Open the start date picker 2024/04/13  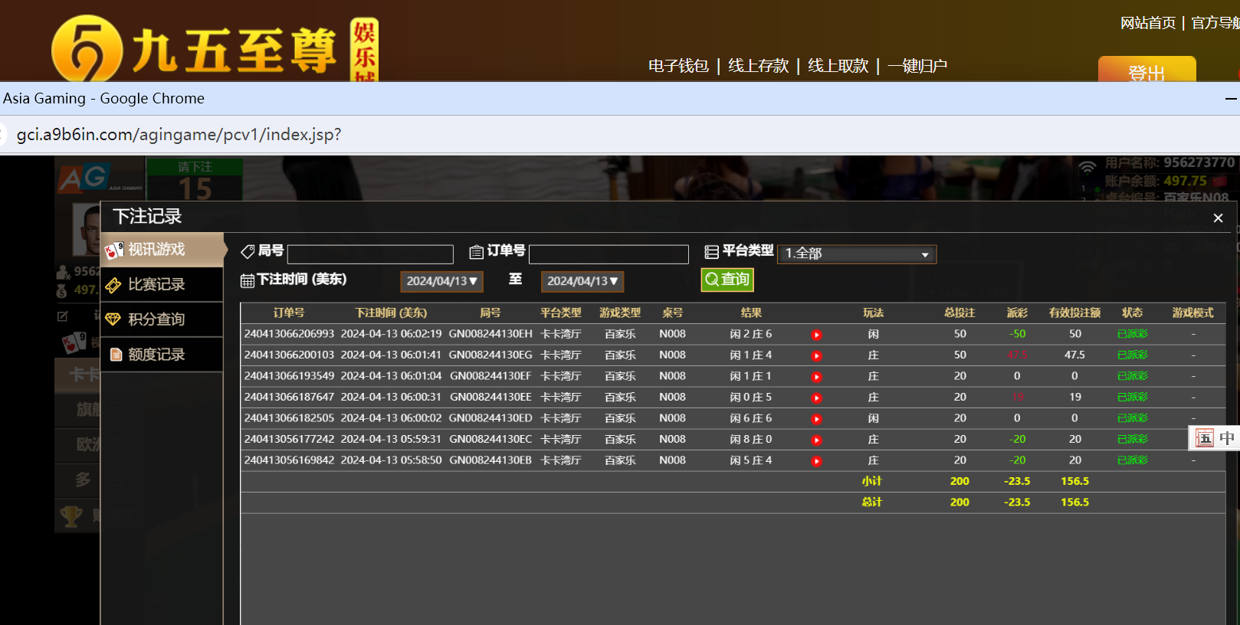[441, 281]
